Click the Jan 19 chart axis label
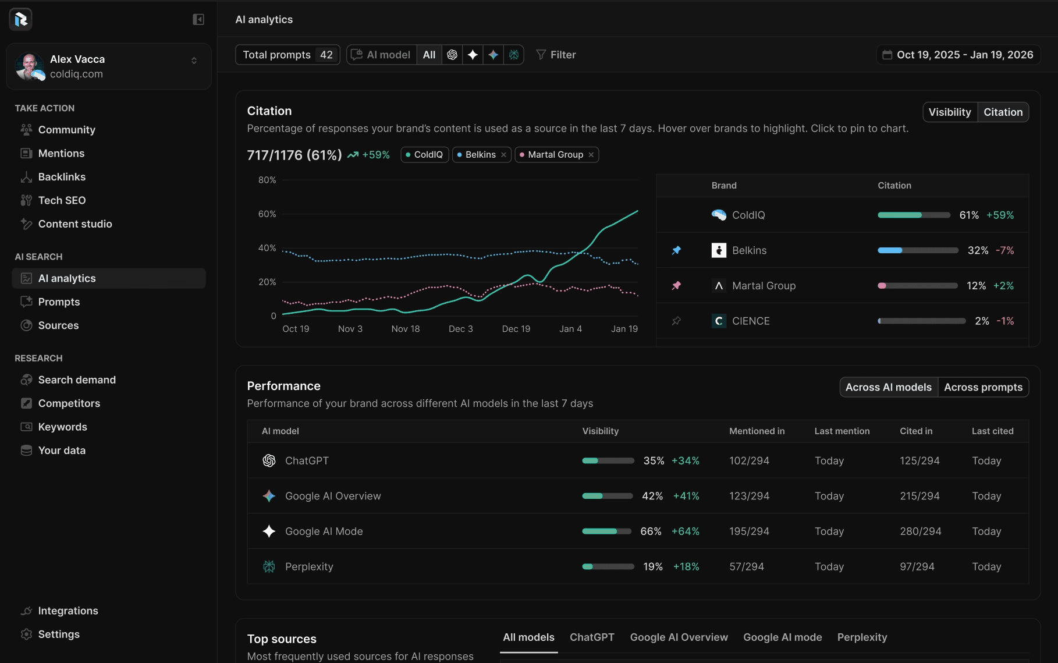This screenshot has height=663, width=1058. (x=624, y=329)
